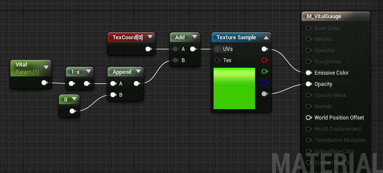Click the Texture Sample blue channel pin
383x173 pixels.
(265, 83)
